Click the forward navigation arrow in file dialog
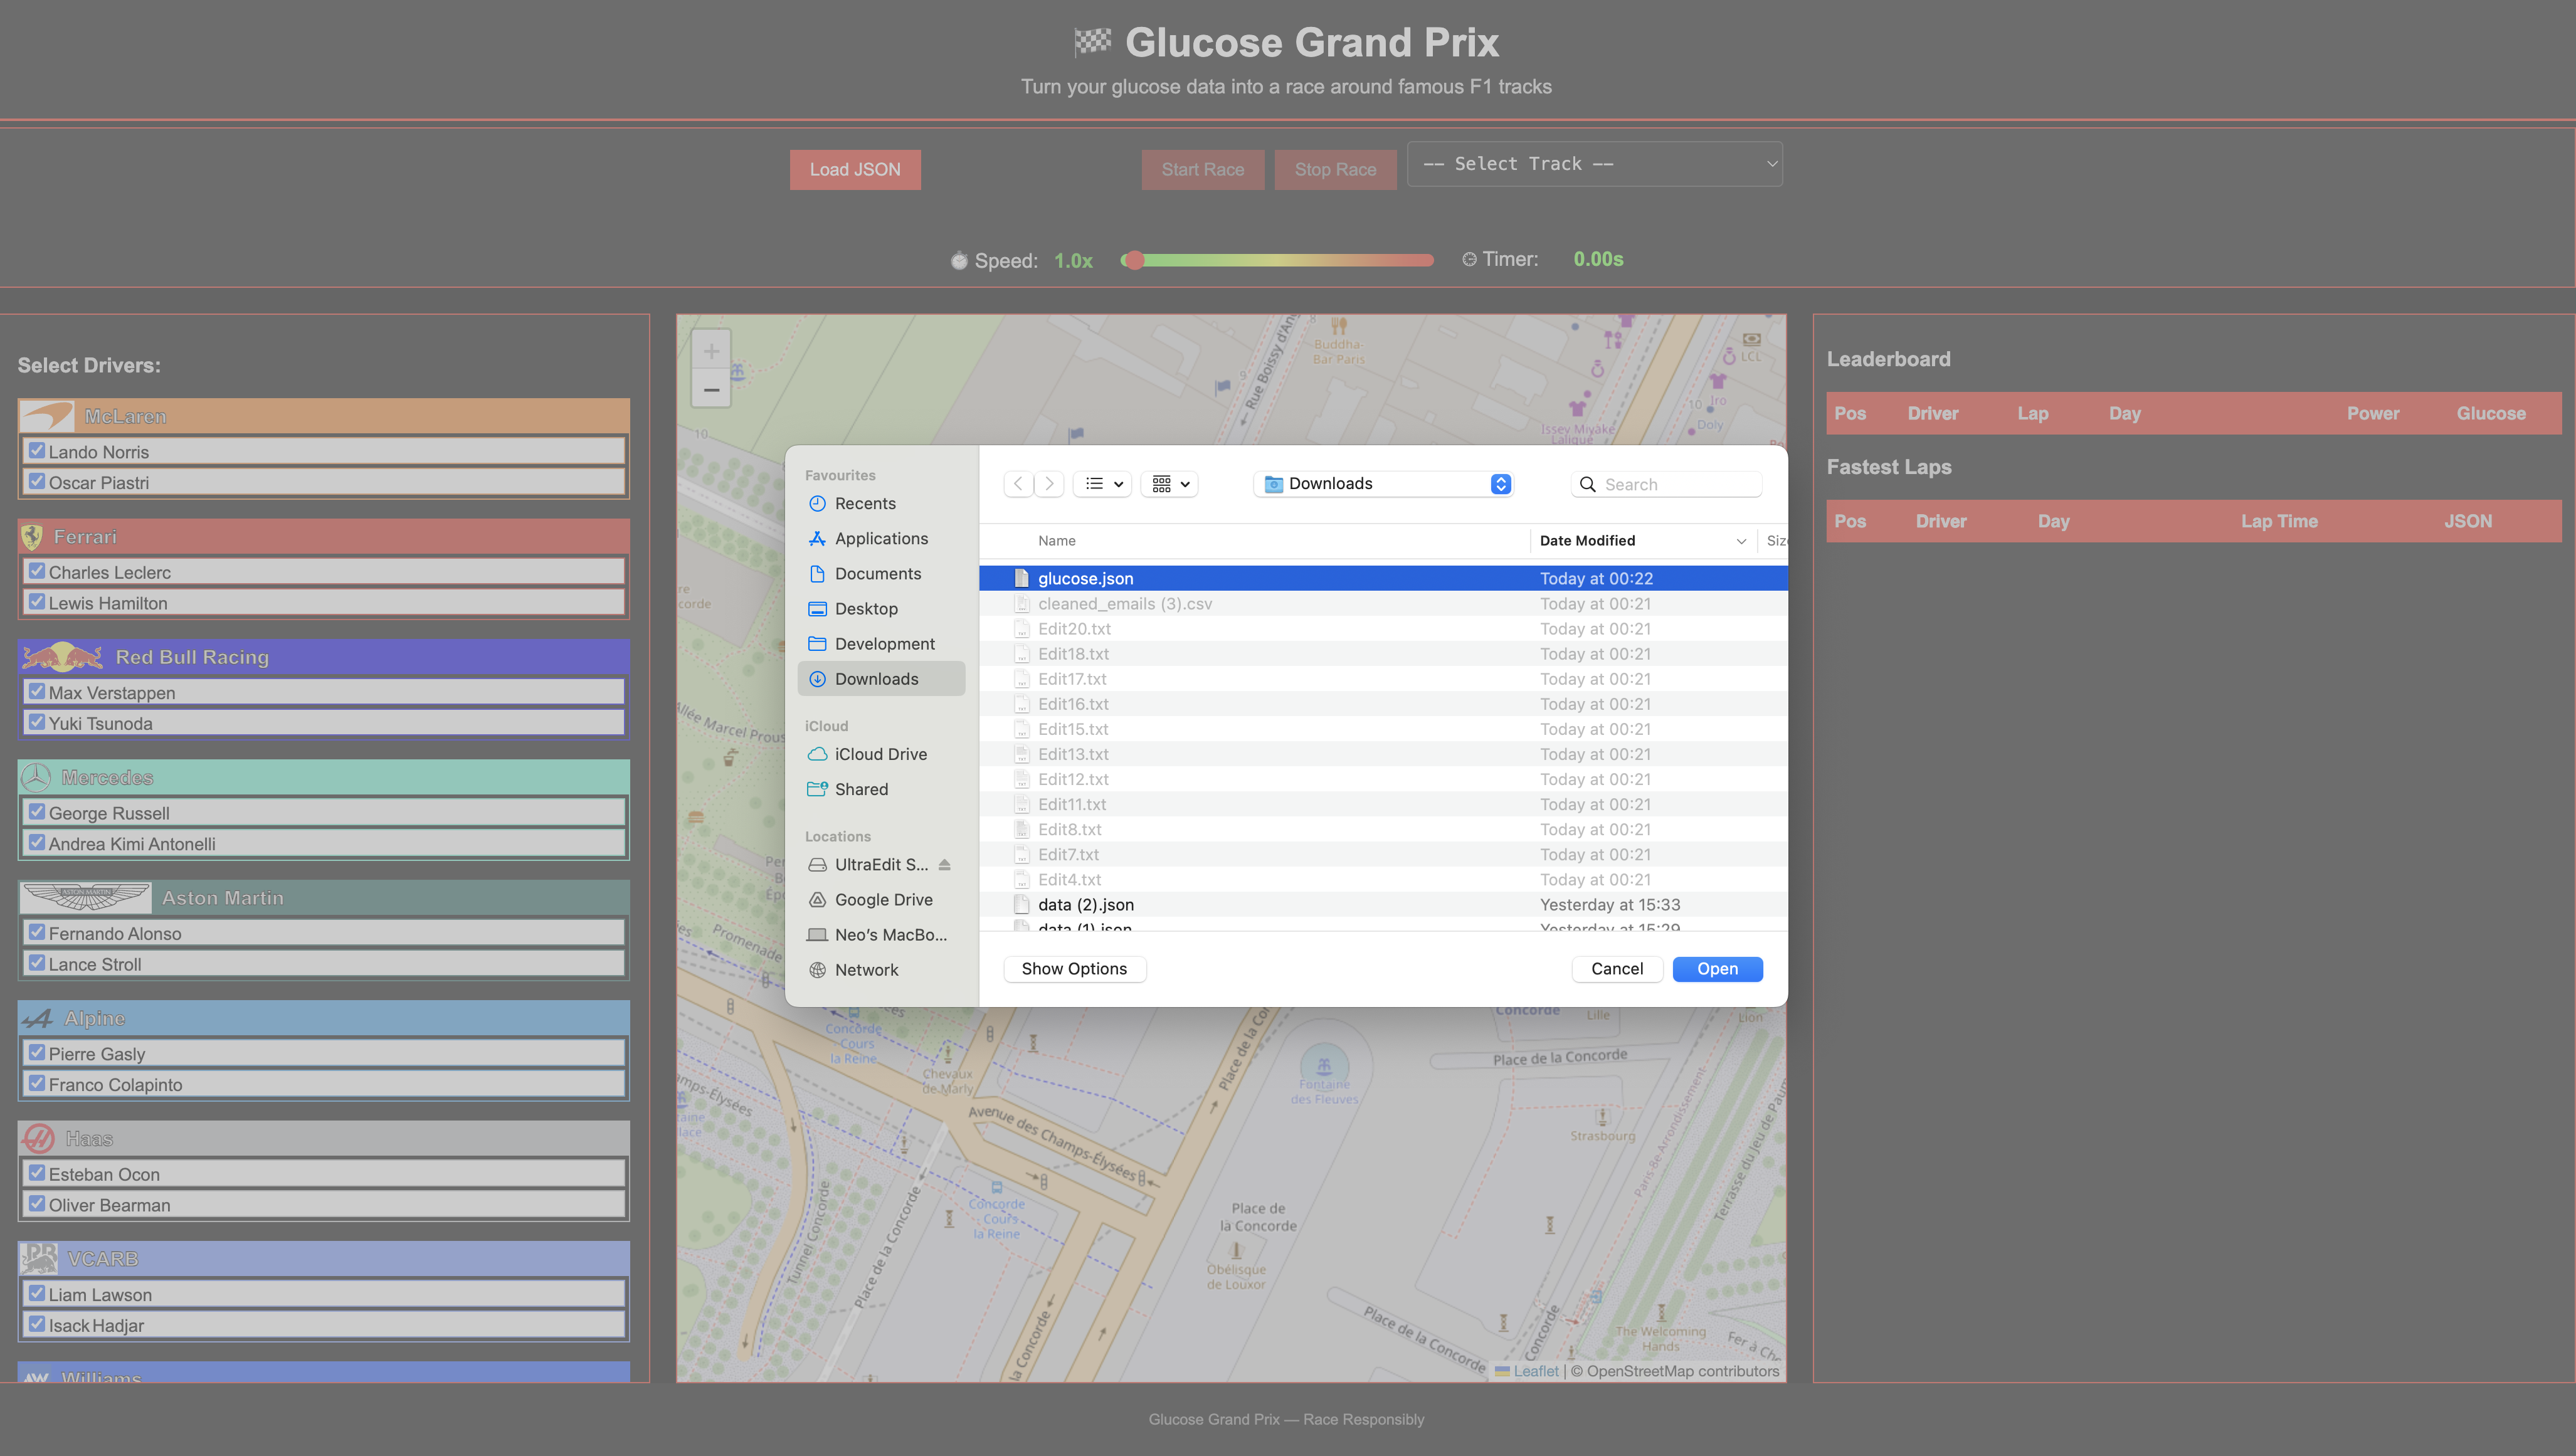2576x1456 pixels. 1049,484
